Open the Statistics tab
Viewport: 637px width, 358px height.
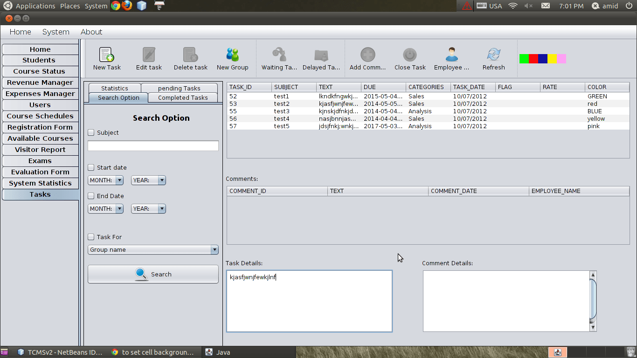[114, 88]
